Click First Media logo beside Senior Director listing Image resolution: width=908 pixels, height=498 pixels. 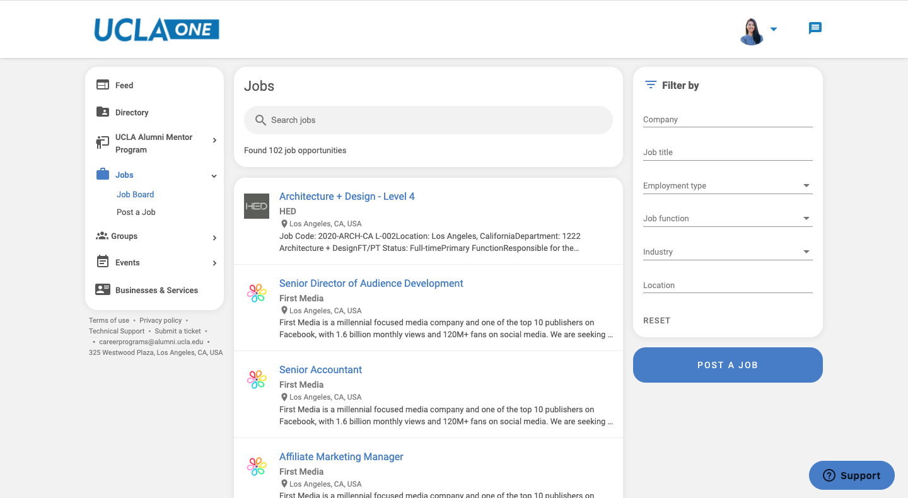pos(257,293)
